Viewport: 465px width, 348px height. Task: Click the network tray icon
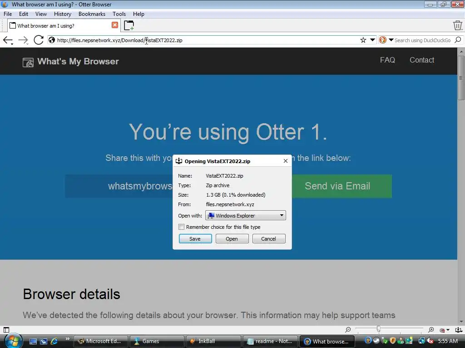click(x=421, y=341)
